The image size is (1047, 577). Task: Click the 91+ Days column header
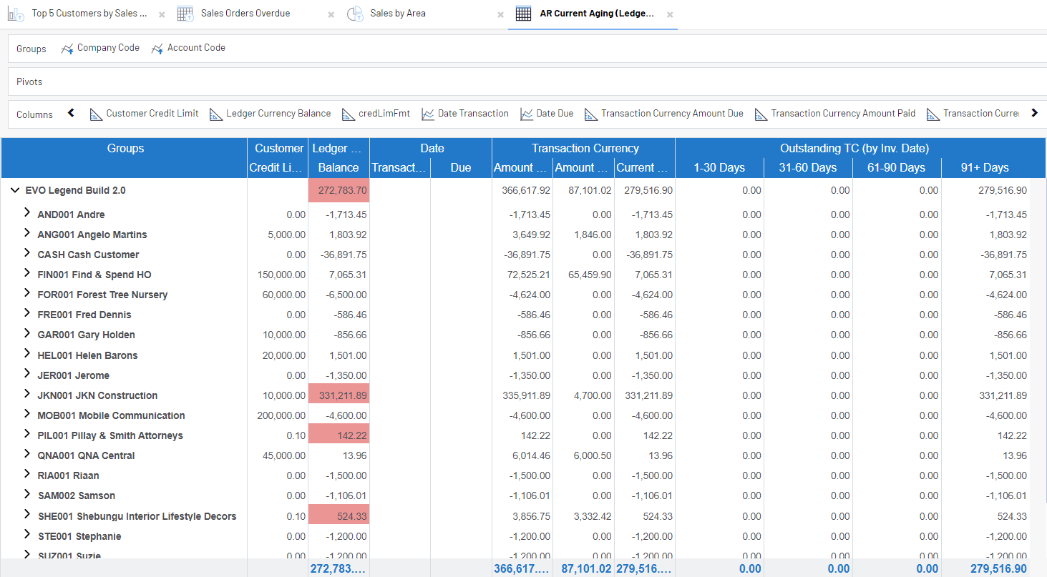[x=985, y=168]
